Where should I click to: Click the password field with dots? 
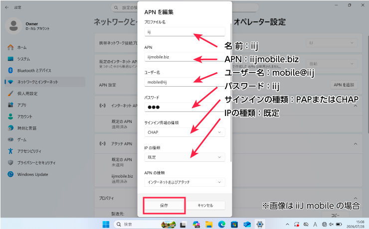point(184,107)
